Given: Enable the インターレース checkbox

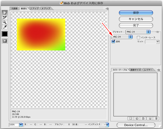Looking at the screenshot, I should (138, 37).
